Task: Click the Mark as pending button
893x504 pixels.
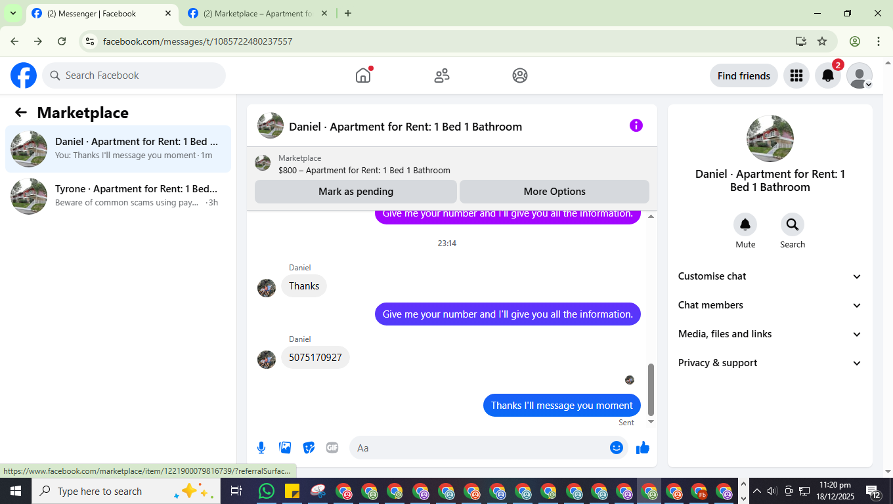Action: pos(356,192)
